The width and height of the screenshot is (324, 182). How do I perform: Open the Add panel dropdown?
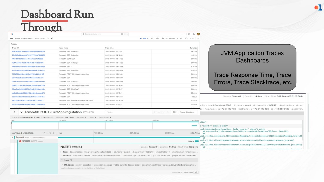pos(144,38)
